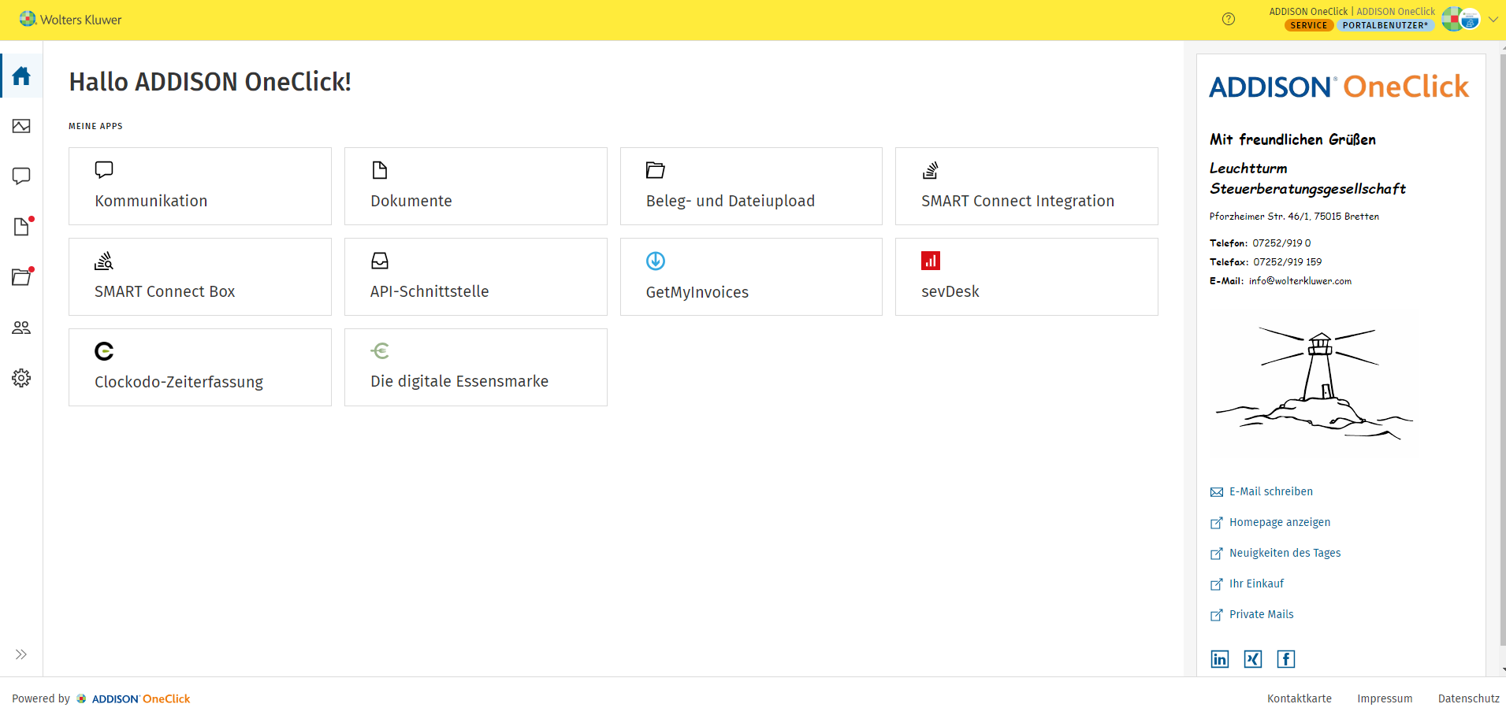Open the chat bubble icon in sidebar
This screenshot has height=715, width=1506.
pos(21,176)
